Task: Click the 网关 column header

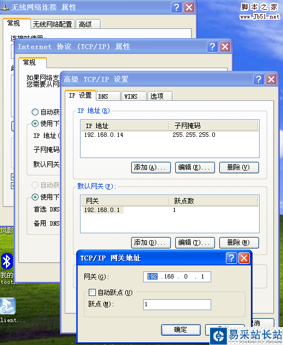Action: tap(125, 201)
